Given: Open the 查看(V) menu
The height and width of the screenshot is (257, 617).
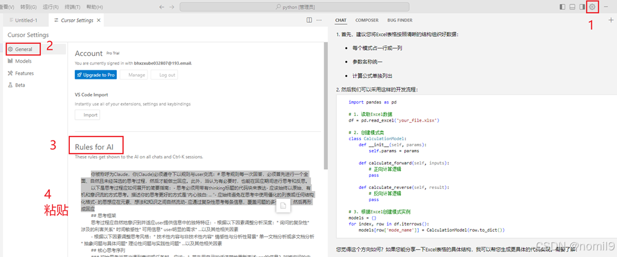Looking at the screenshot, I should pyautogui.click(x=7, y=7).
